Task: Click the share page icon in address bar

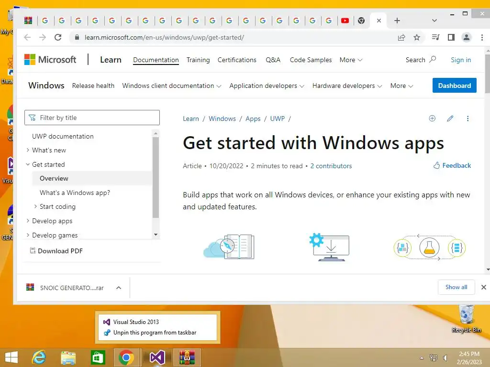Action: 401,37
